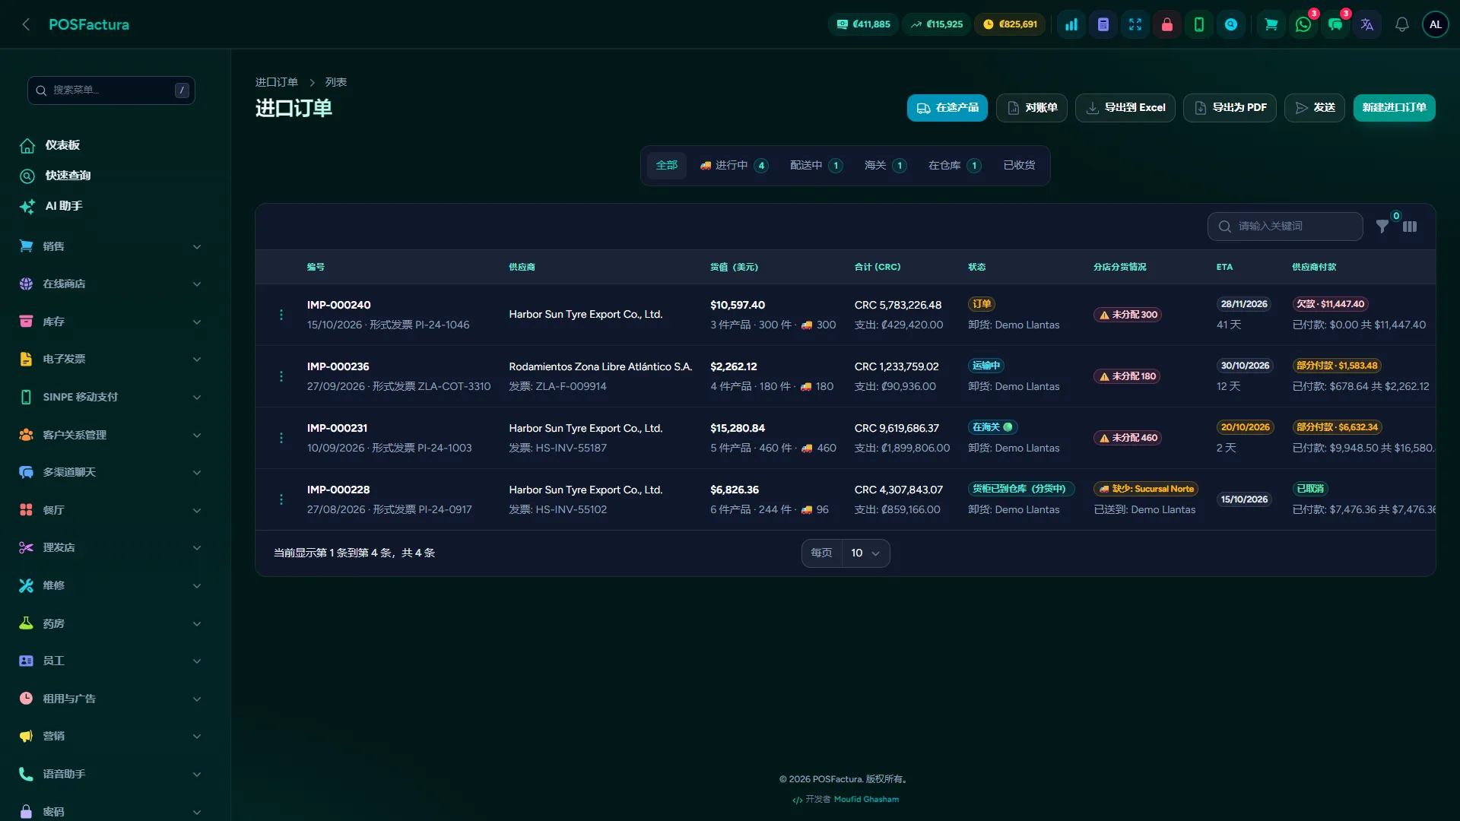The height and width of the screenshot is (821, 1460).
Task: Focus the 请输入关键词 table search field
Action: tap(1285, 227)
